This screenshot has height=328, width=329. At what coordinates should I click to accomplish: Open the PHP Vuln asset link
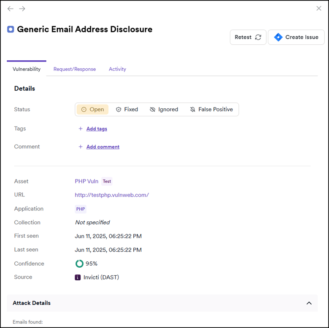coord(86,181)
